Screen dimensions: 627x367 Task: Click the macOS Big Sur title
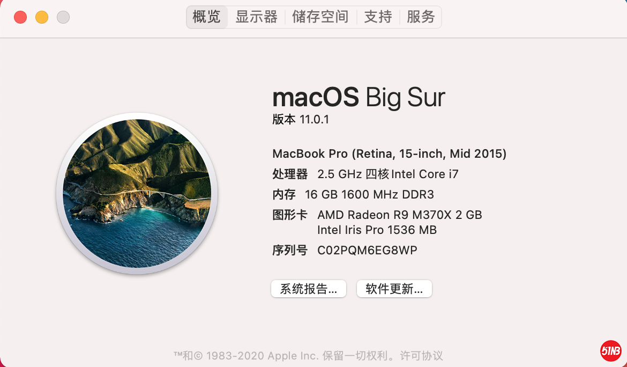tap(359, 98)
